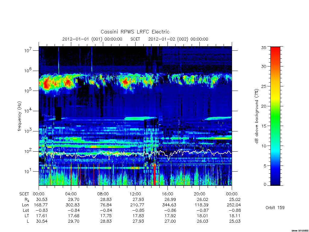This screenshot has width=309, height=232.
Task: Click the 35 tick on the color scale
Action: 263,47
